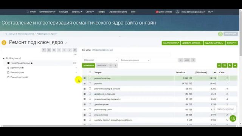242x136 pixels.
Task: Click the [Wordstat] column sort arrow
Action: tap(214, 73)
